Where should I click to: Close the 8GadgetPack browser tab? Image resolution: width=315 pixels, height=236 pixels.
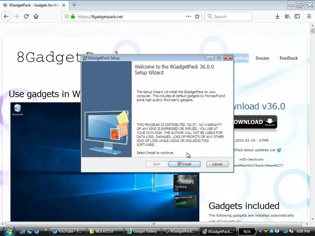(x=64, y=5)
